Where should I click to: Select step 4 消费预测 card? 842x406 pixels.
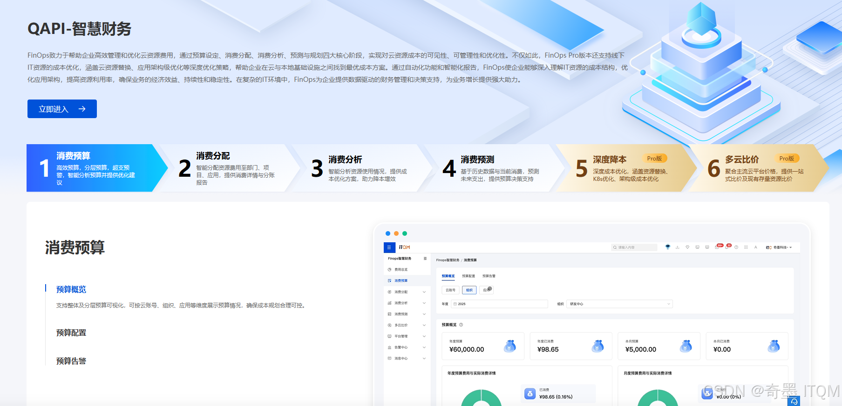[493, 168]
